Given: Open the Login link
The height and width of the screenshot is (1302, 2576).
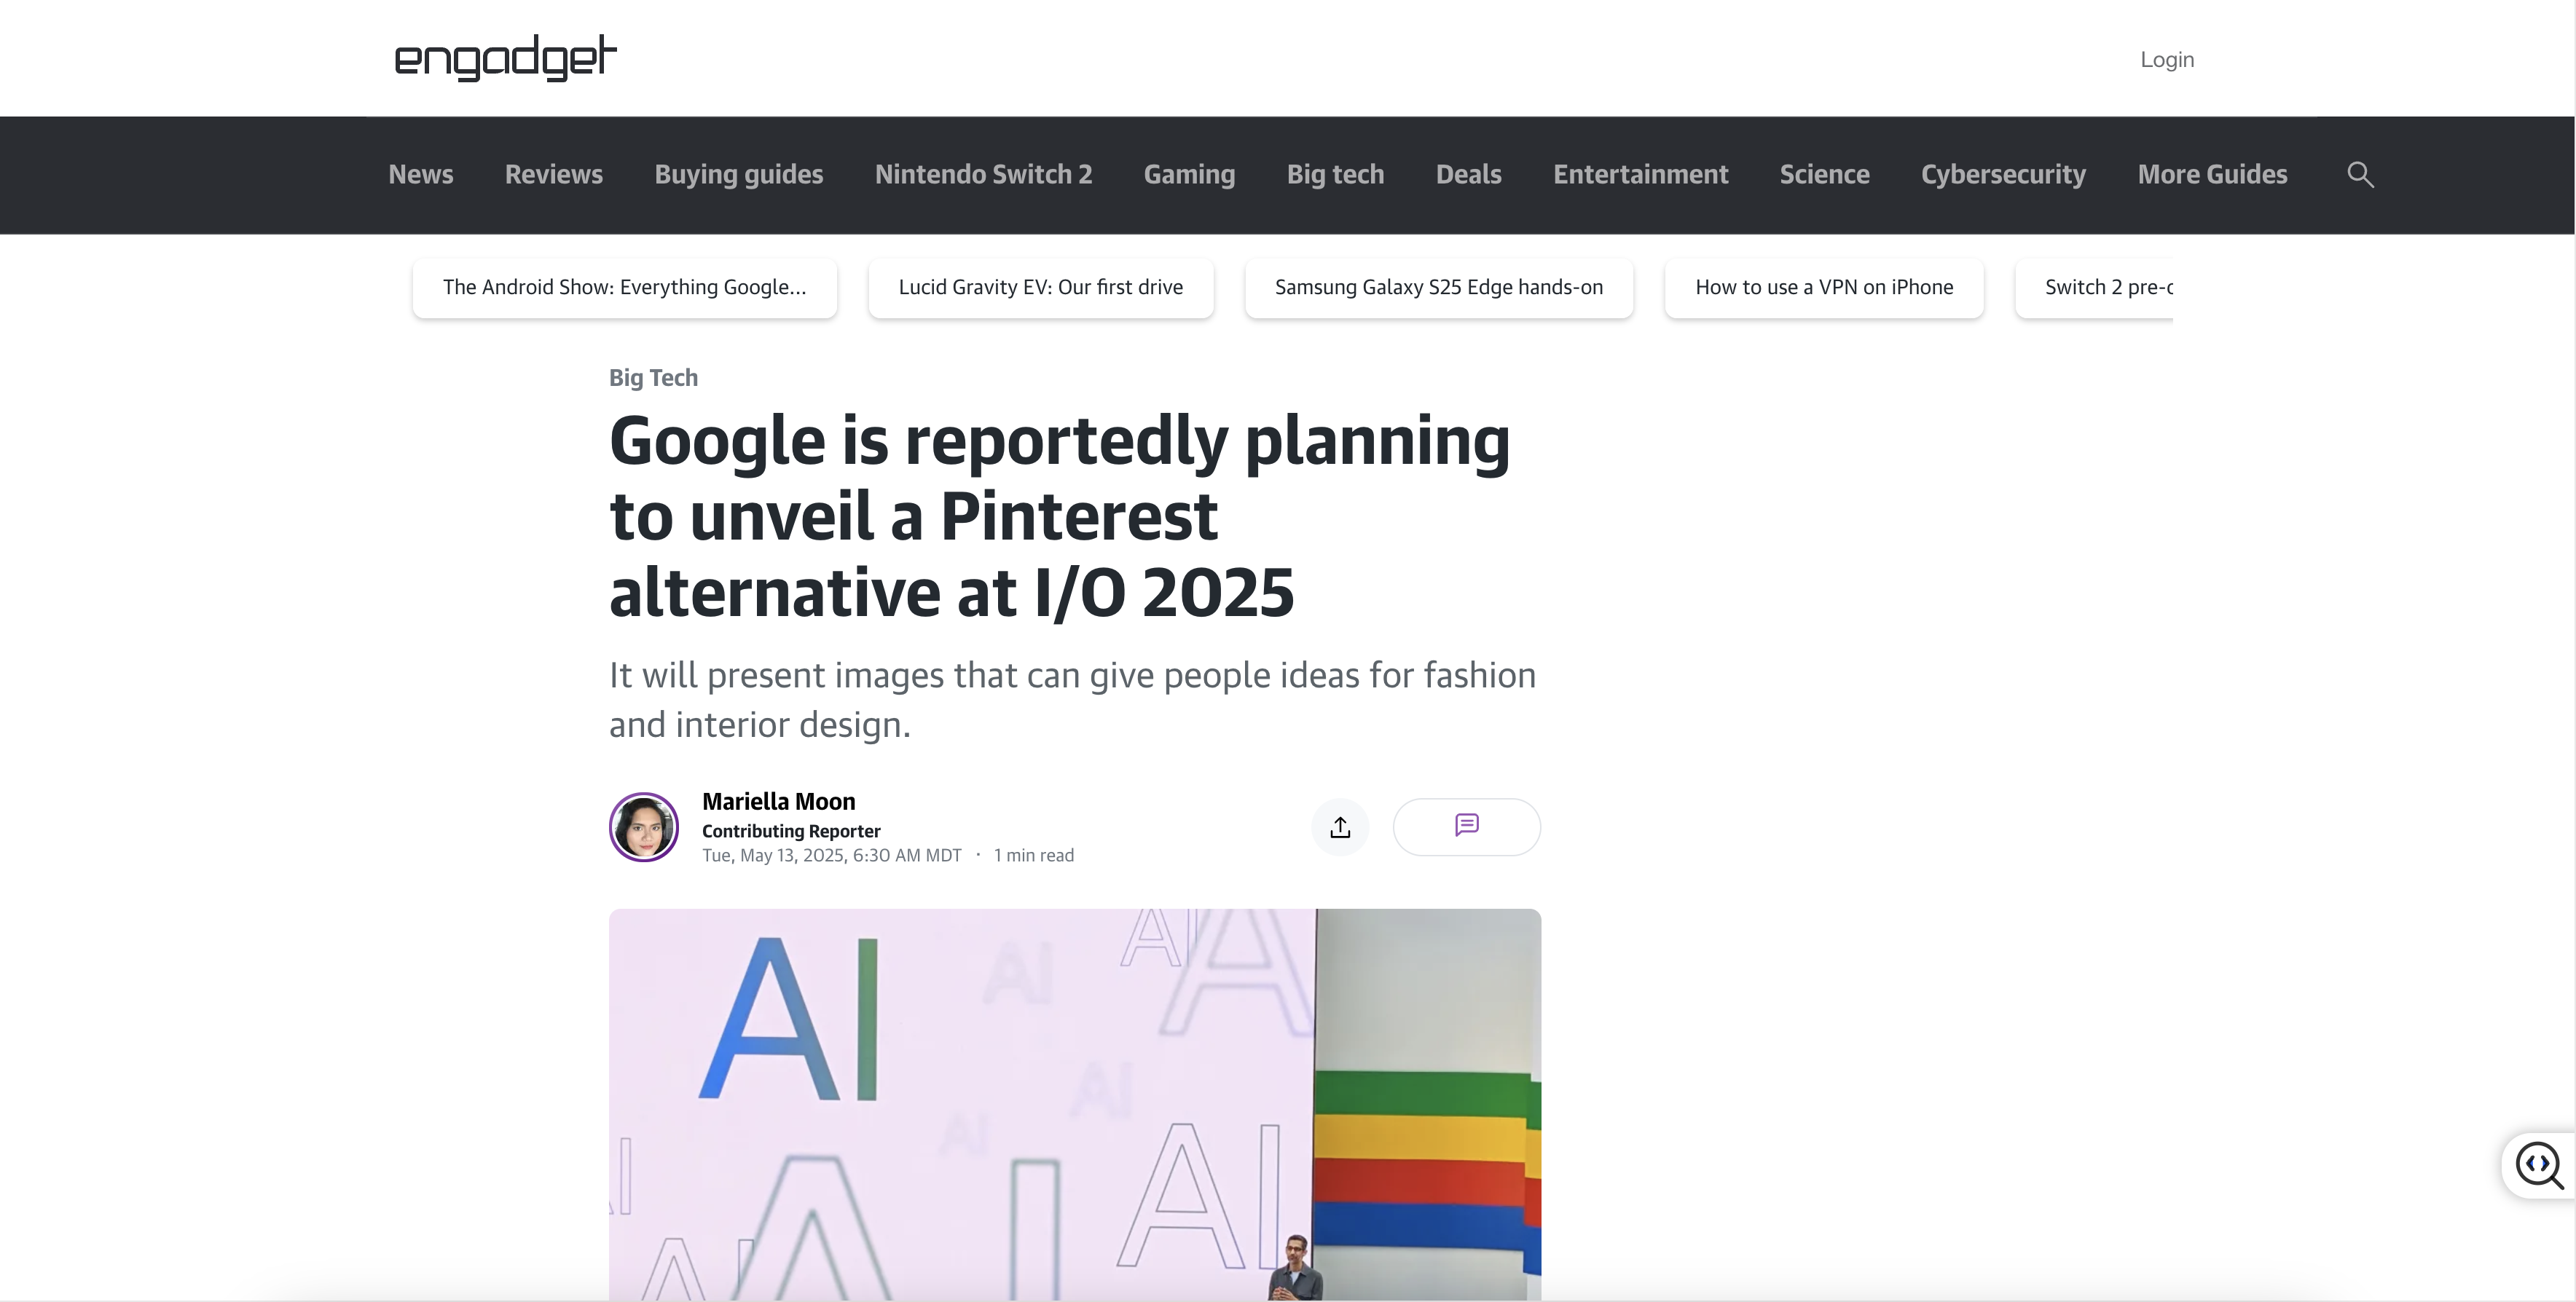Looking at the screenshot, I should (x=2167, y=60).
